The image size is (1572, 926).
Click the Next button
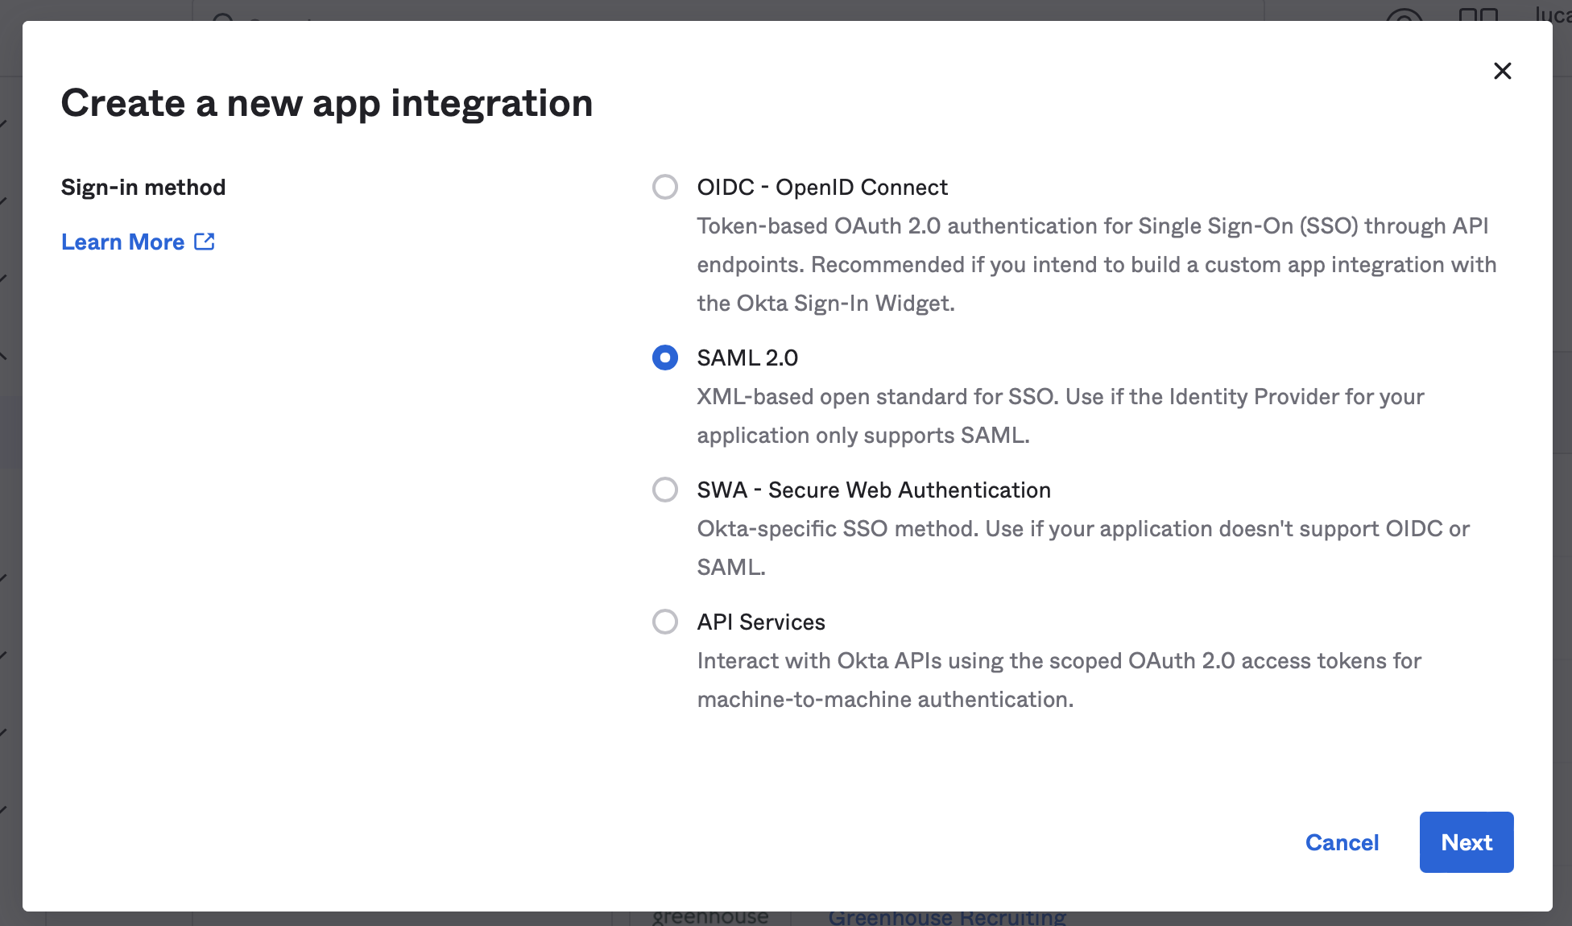coord(1466,841)
